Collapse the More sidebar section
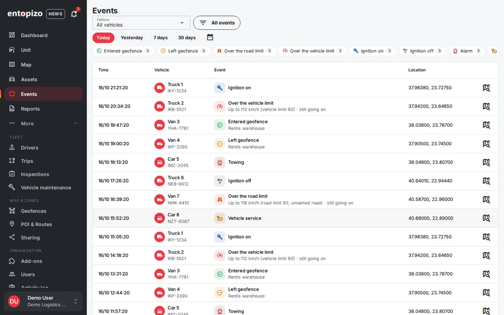This screenshot has height=315, width=504. point(43,123)
